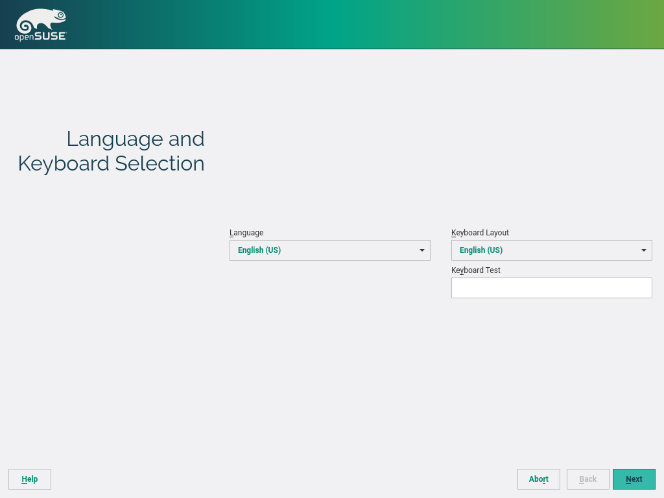Click the "Language and" heading line

click(135, 139)
